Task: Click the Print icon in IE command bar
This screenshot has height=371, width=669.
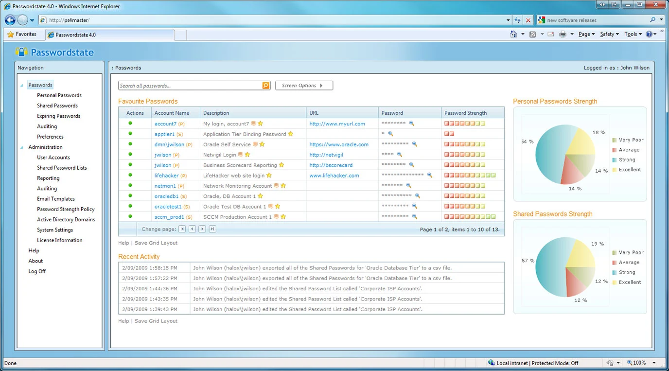Action: [563, 34]
